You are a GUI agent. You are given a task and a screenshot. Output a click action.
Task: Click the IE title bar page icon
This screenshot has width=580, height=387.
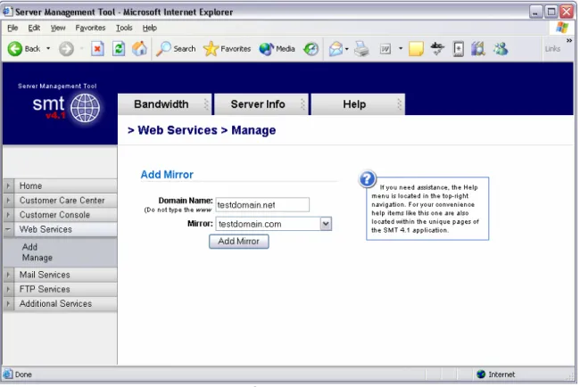(7, 12)
